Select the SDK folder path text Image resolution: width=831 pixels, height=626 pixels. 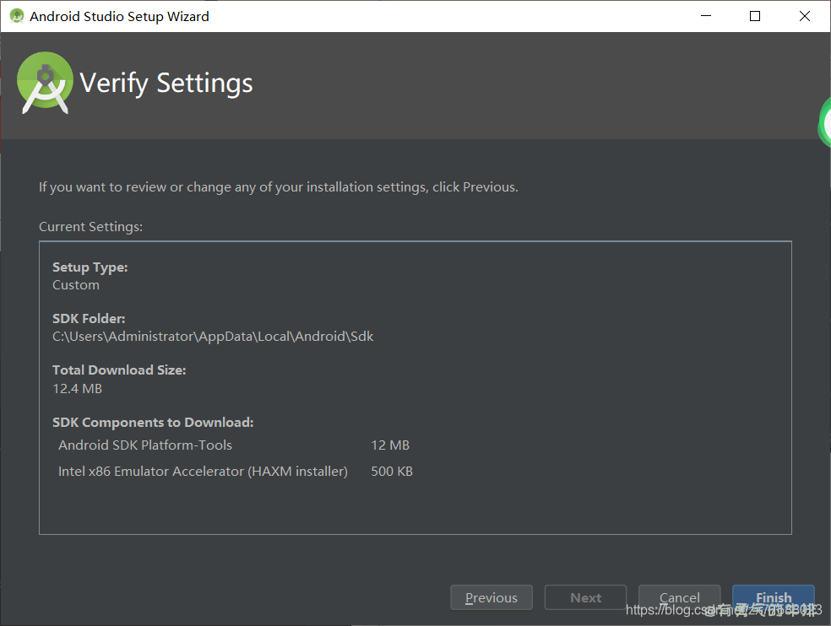coord(213,337)
